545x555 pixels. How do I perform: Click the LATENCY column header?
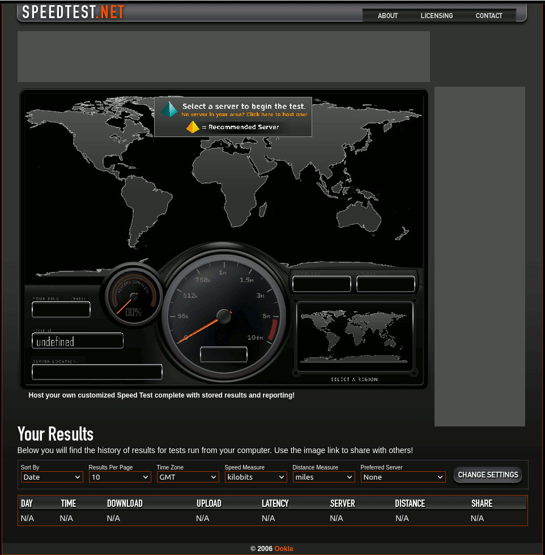tap(275, 503)
